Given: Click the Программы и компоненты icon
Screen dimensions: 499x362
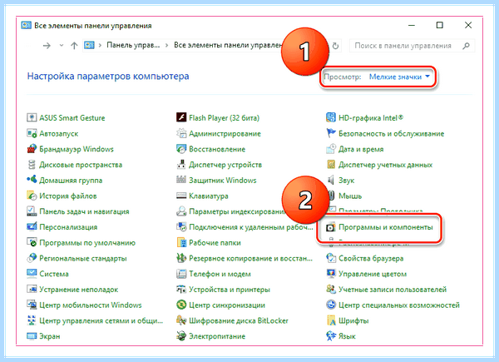Looking at the screenshot, I should (331, 227).
